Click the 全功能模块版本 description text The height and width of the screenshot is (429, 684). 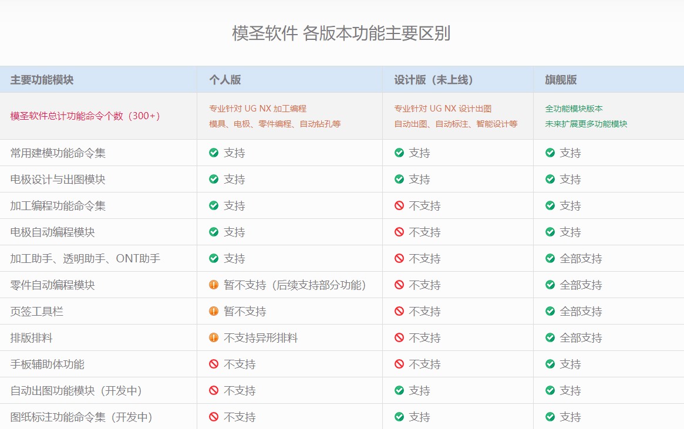574,109
